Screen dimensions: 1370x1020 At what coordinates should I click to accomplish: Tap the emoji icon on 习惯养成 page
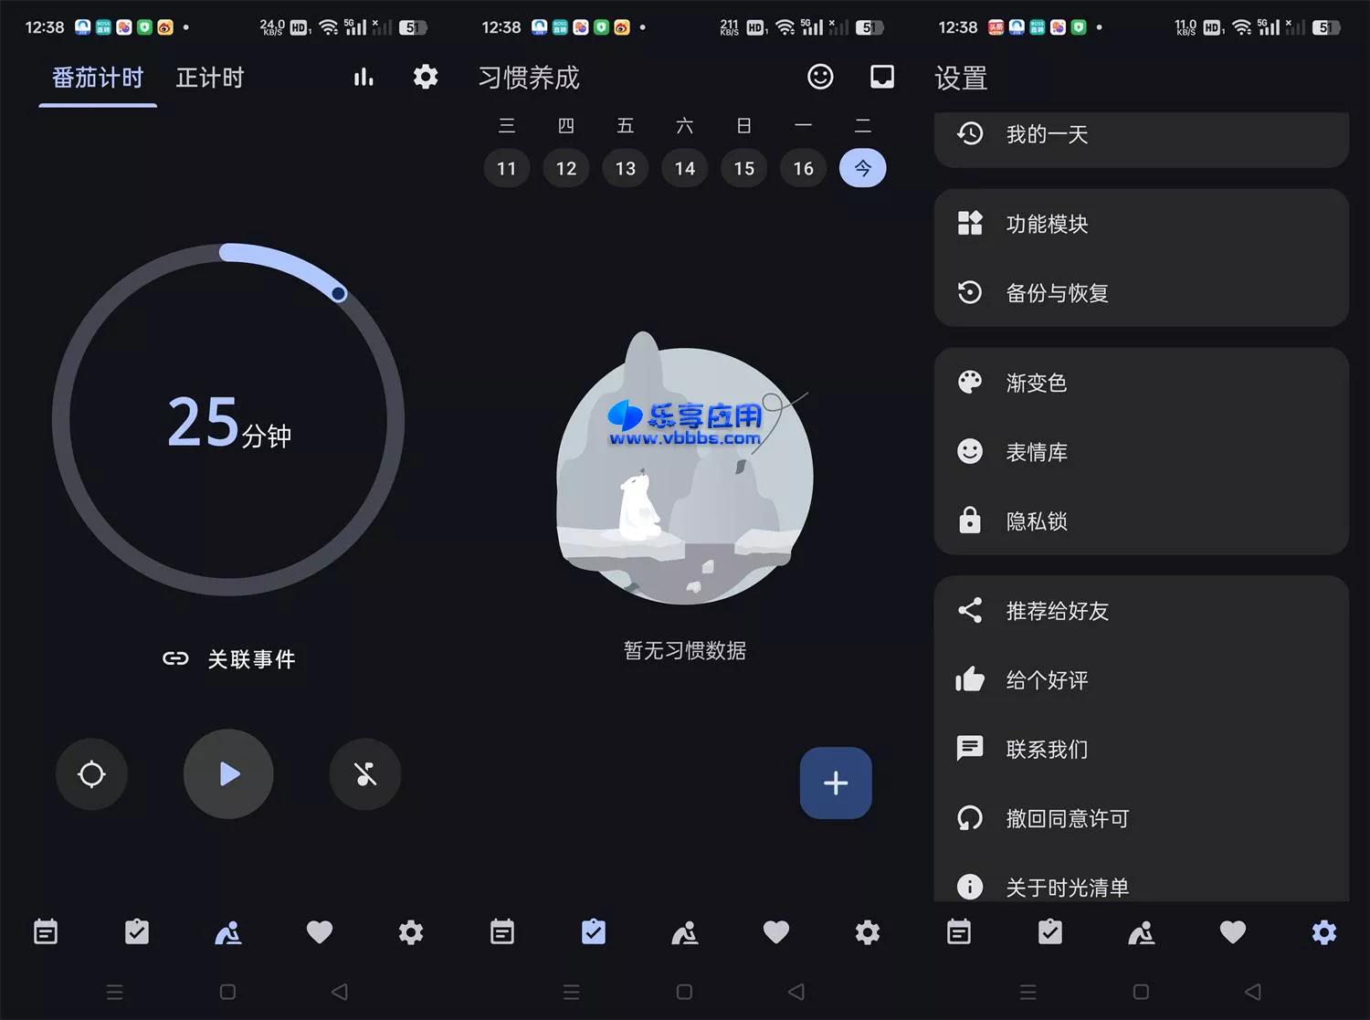[x=819, y=77]
